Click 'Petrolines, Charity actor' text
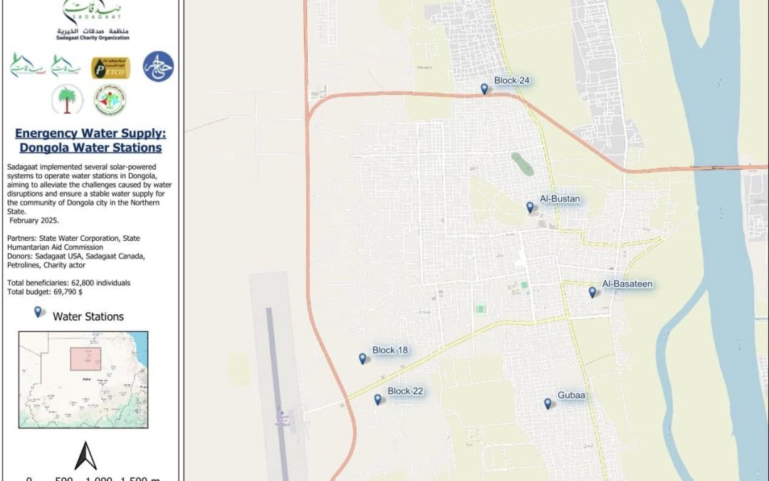This screenshot has height=481, width=769. click(46, 265)
